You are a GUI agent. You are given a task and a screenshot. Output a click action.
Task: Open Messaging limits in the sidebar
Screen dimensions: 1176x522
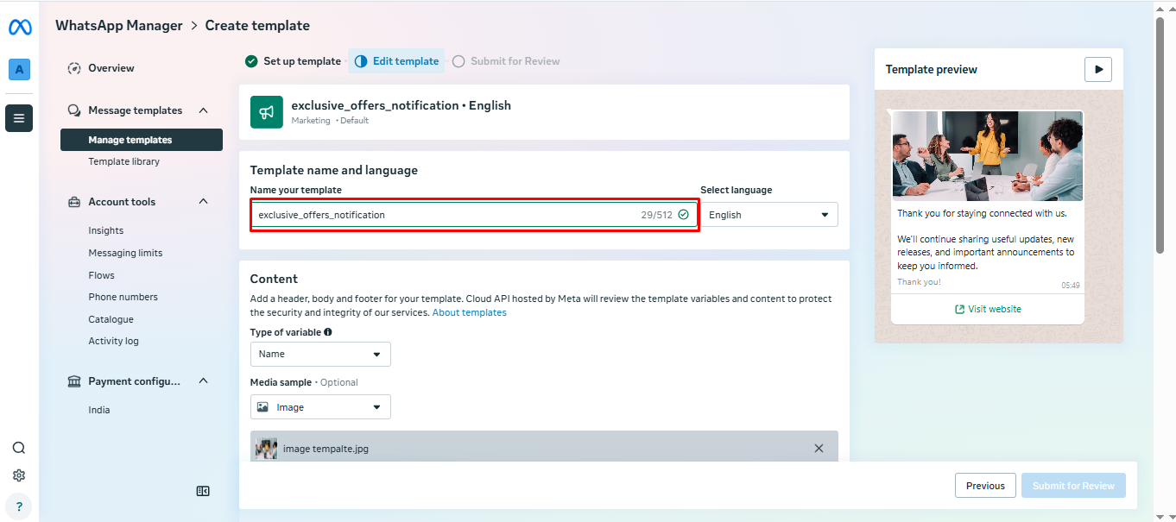tap(125, 253)
